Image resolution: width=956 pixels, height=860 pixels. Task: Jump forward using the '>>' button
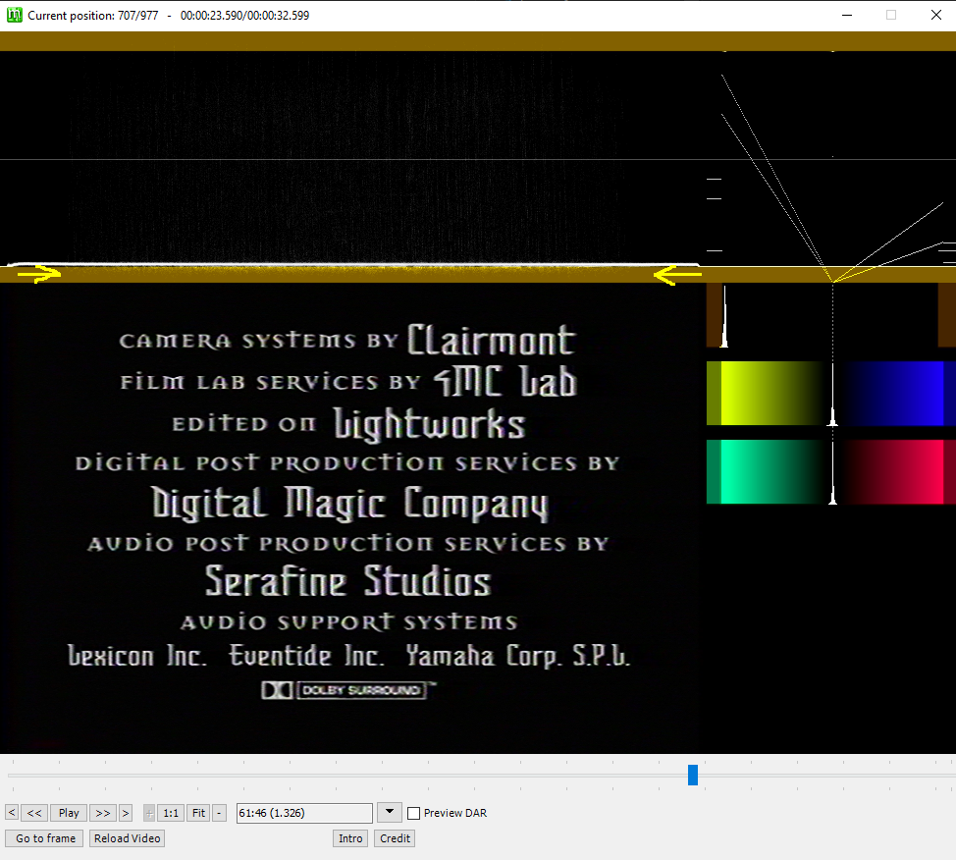[x=103, y=813]
